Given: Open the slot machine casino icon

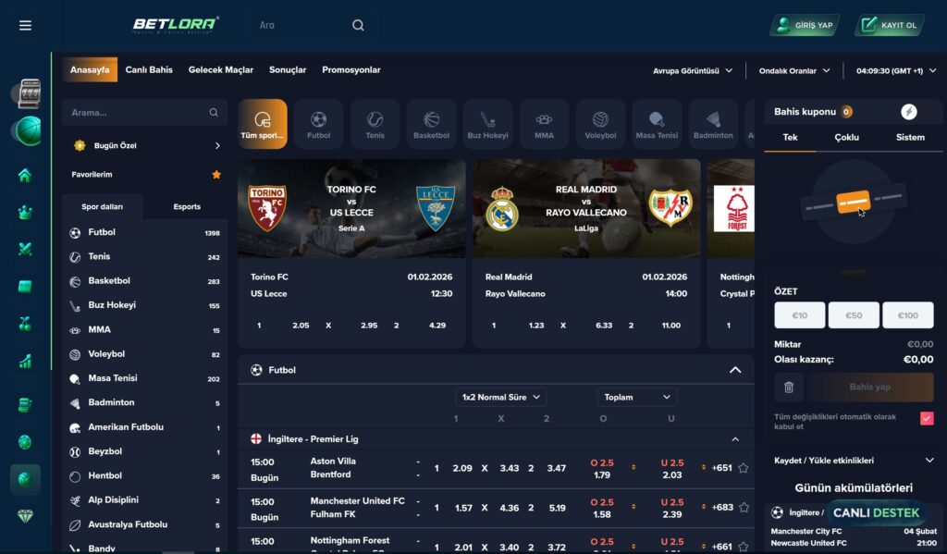Looking at the screenshot, I should (x=29, y=93).
